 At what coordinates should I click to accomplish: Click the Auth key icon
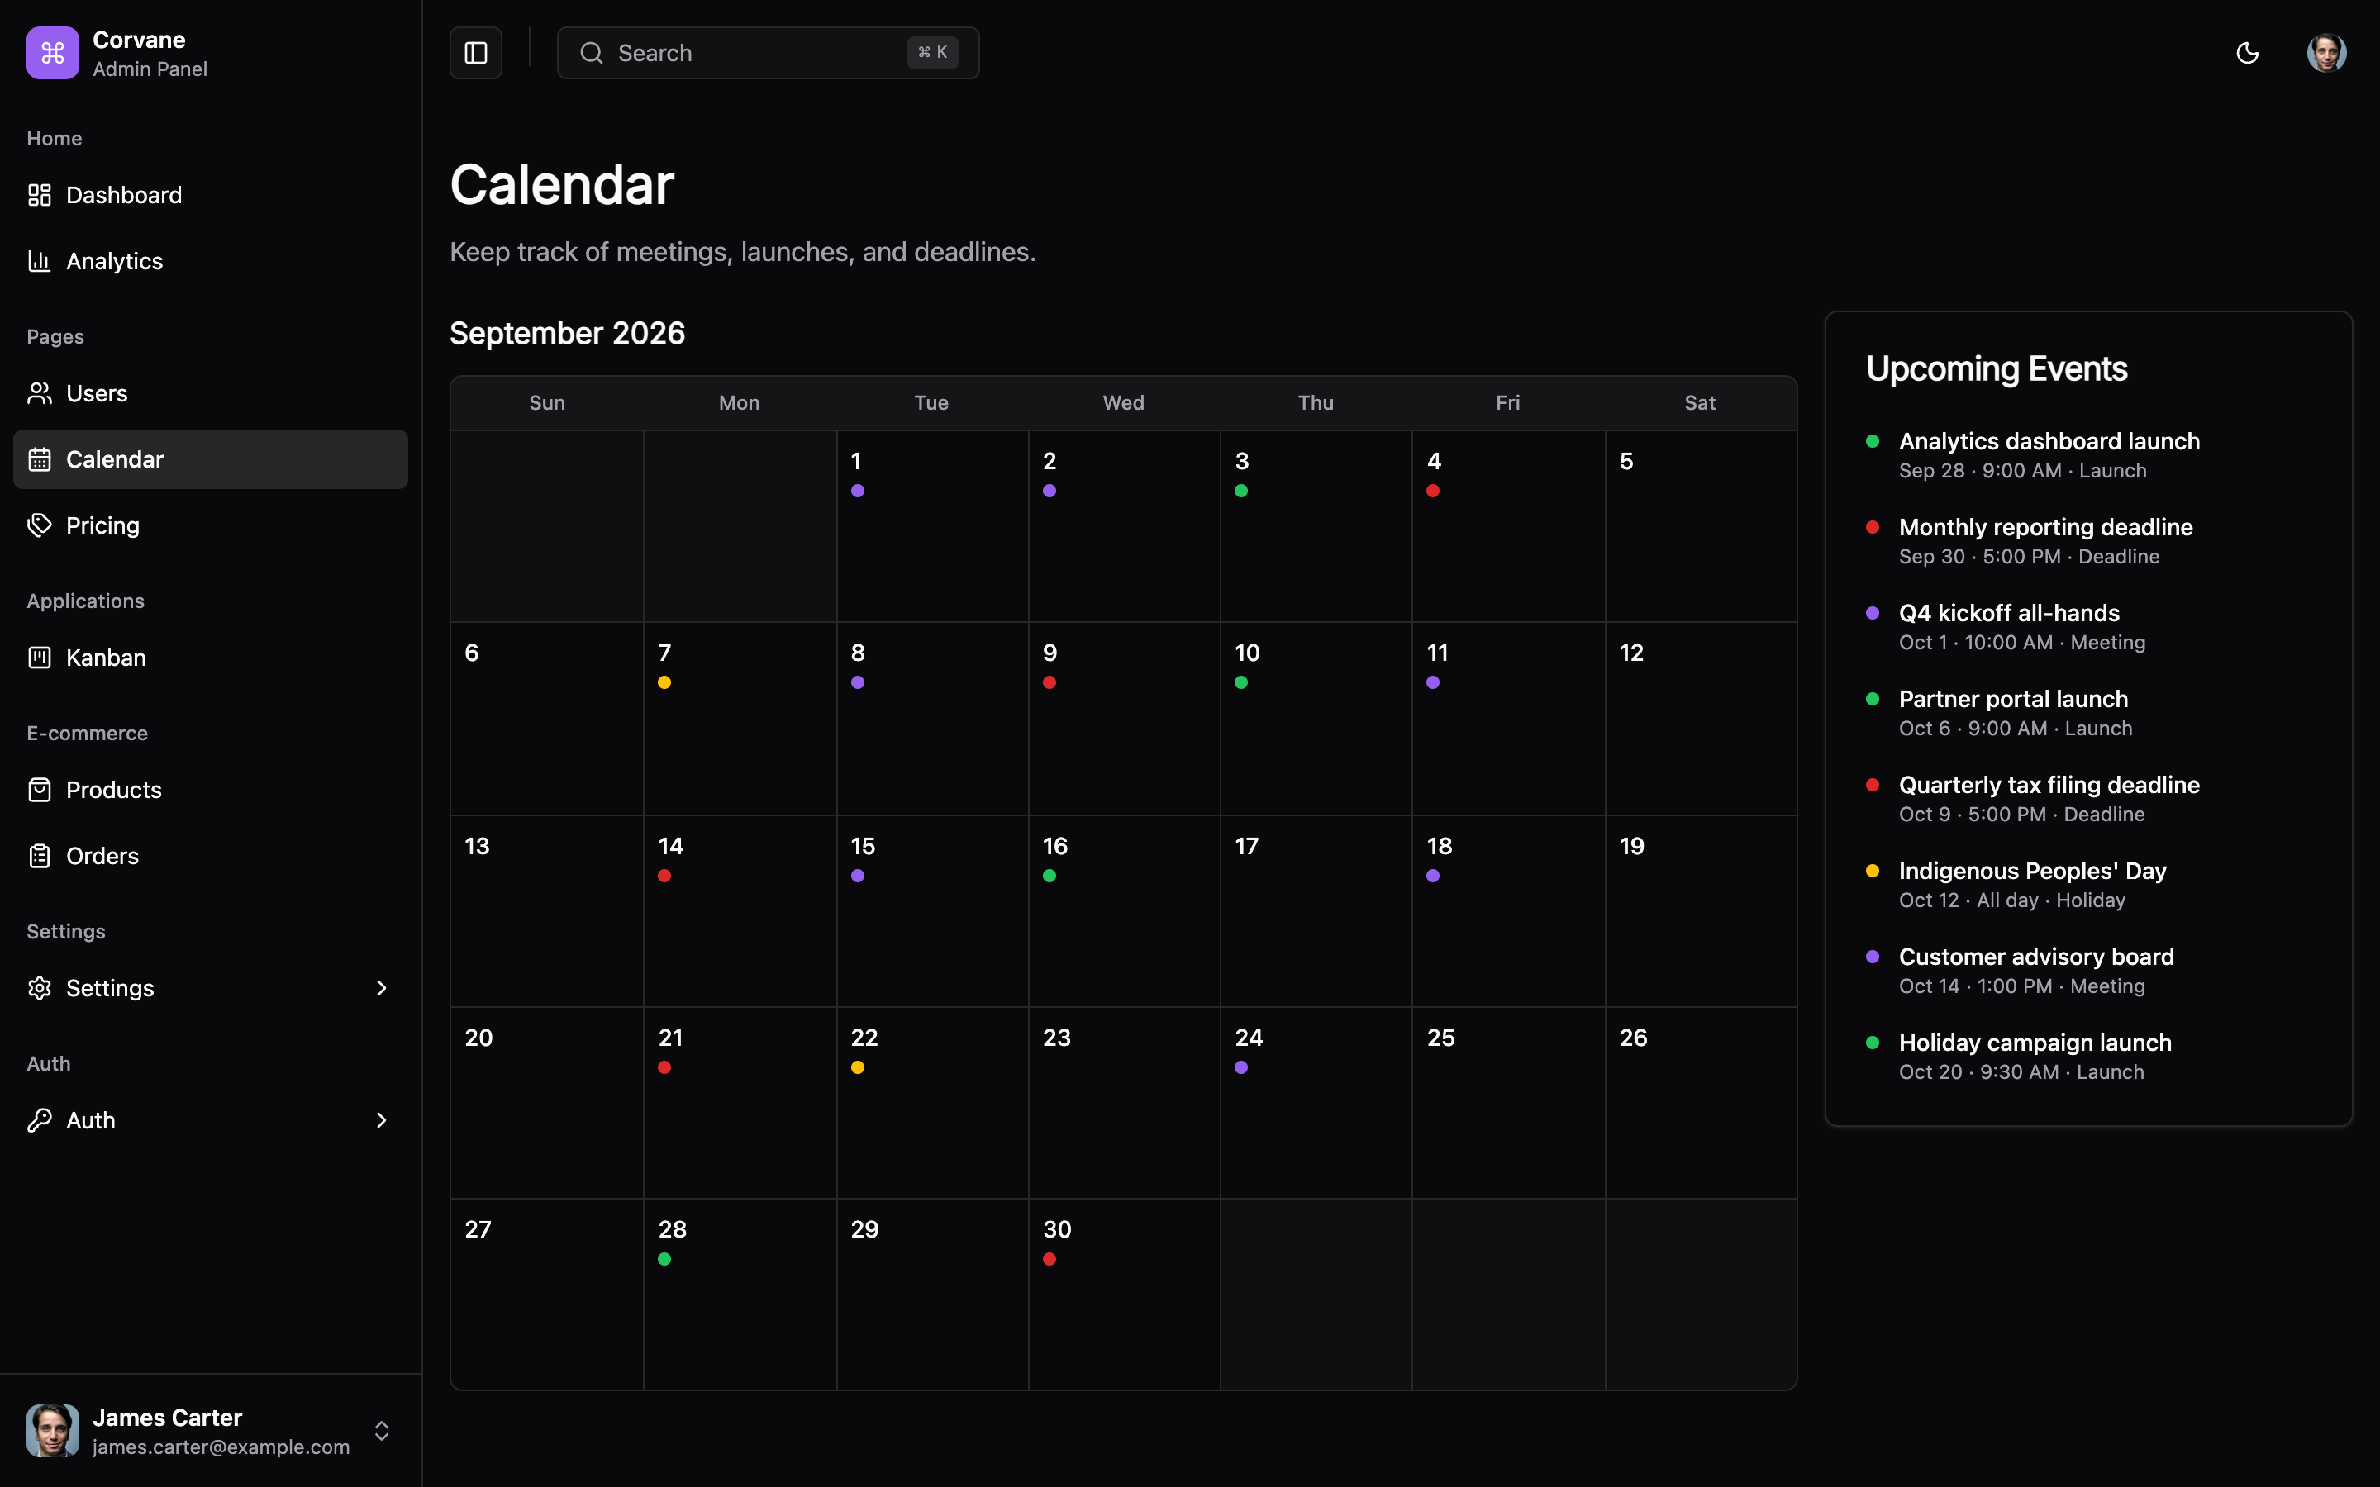point(40,1120)
